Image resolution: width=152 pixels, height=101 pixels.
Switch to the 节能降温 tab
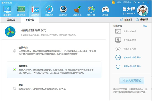[30, 20]
